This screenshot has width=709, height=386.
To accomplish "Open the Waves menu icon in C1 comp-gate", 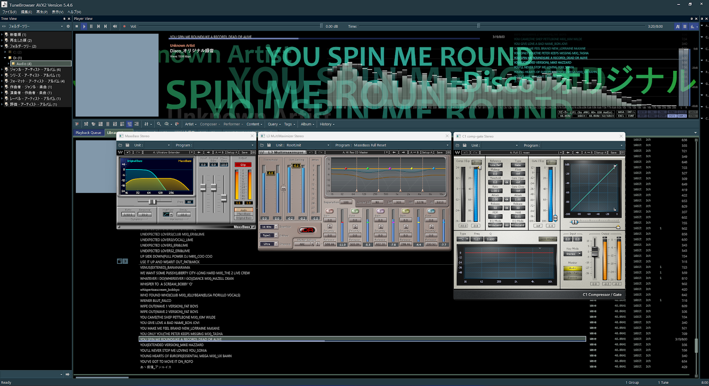I will click(x=457, y=153).
